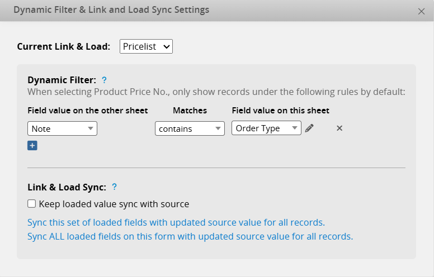Click the pencil edit icon beside Order Type
The image size is (434, 277).
(x=309, y=128)
